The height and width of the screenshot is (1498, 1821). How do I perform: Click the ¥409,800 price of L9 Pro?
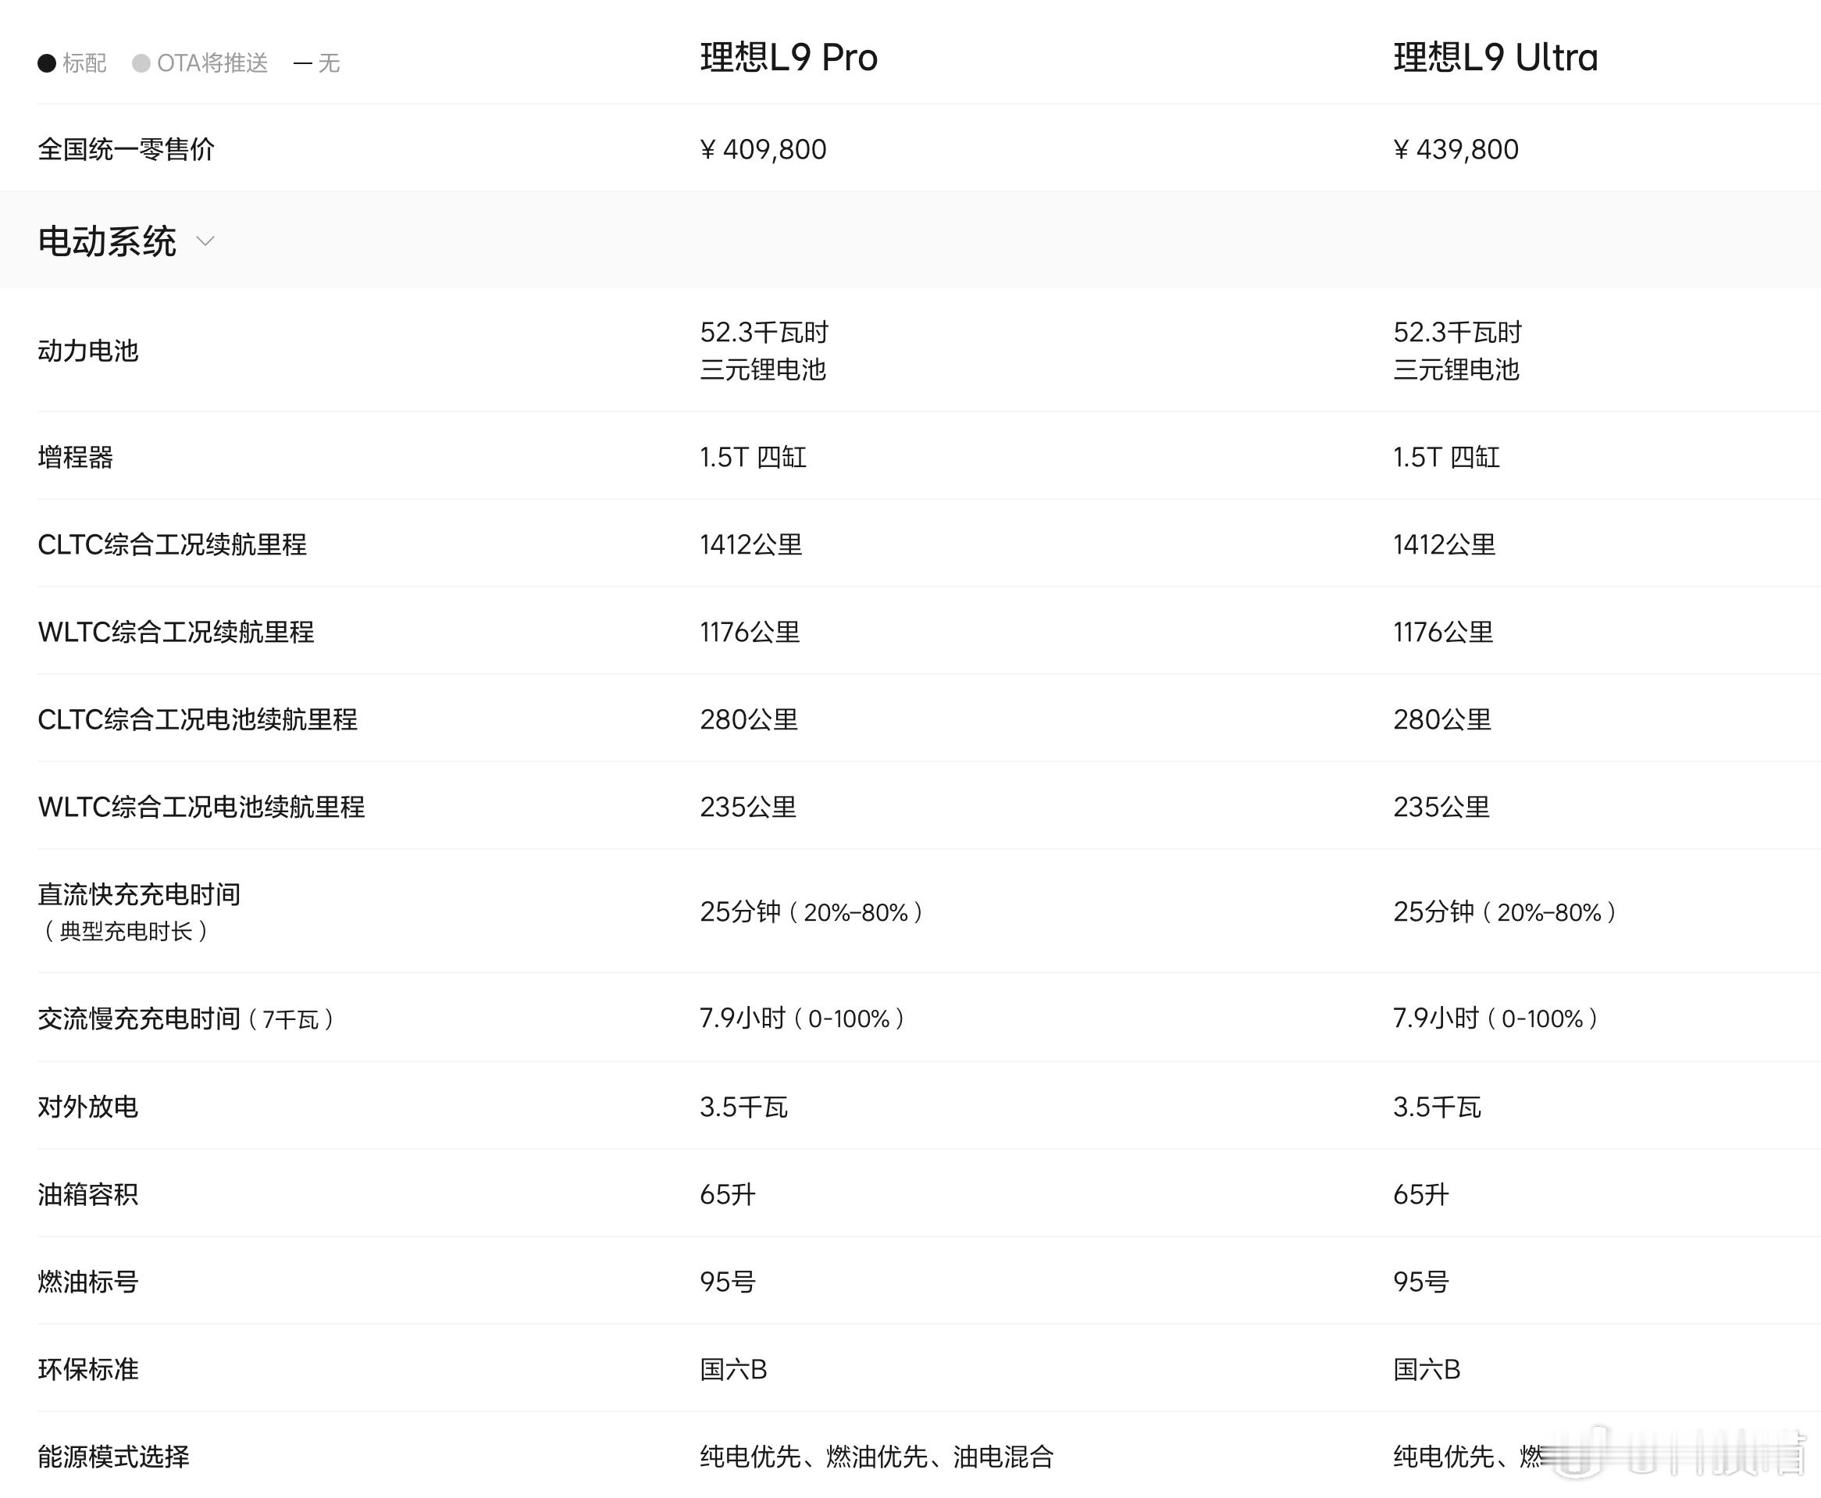pos(763,149)
